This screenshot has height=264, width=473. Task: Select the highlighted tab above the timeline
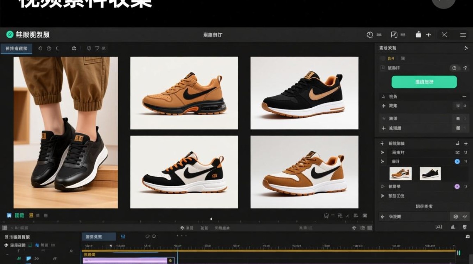[99, 237]
